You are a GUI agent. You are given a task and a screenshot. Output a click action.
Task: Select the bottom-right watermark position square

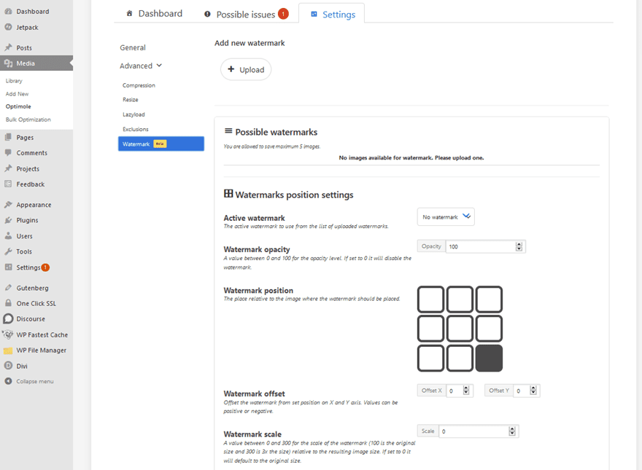488,358
